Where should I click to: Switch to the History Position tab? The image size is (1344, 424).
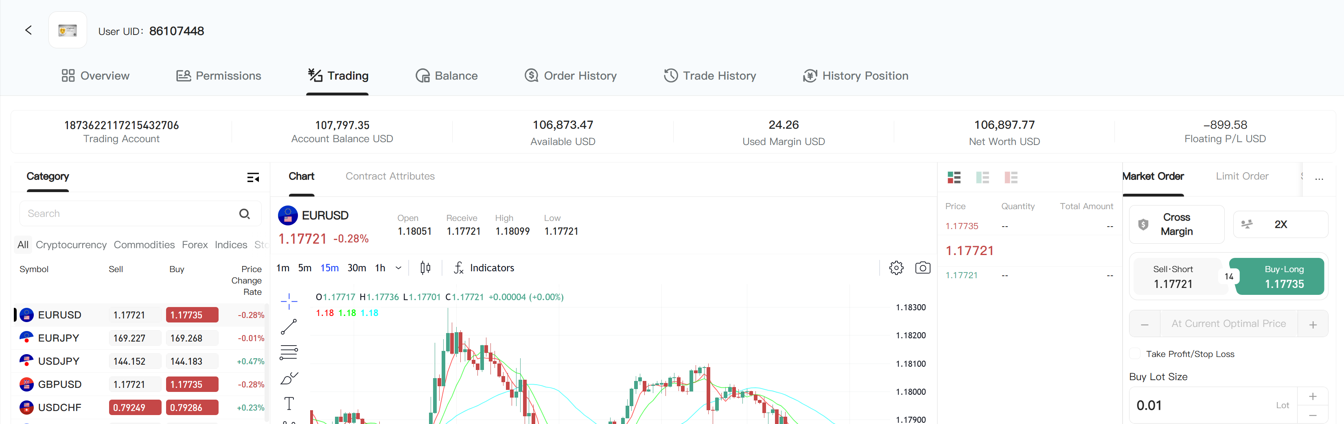[x=856, y=76]
